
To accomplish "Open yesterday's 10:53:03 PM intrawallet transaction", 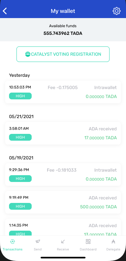I will tap(63, 92).
